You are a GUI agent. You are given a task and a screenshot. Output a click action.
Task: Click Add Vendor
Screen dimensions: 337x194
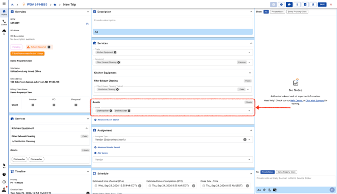(101, 153)
